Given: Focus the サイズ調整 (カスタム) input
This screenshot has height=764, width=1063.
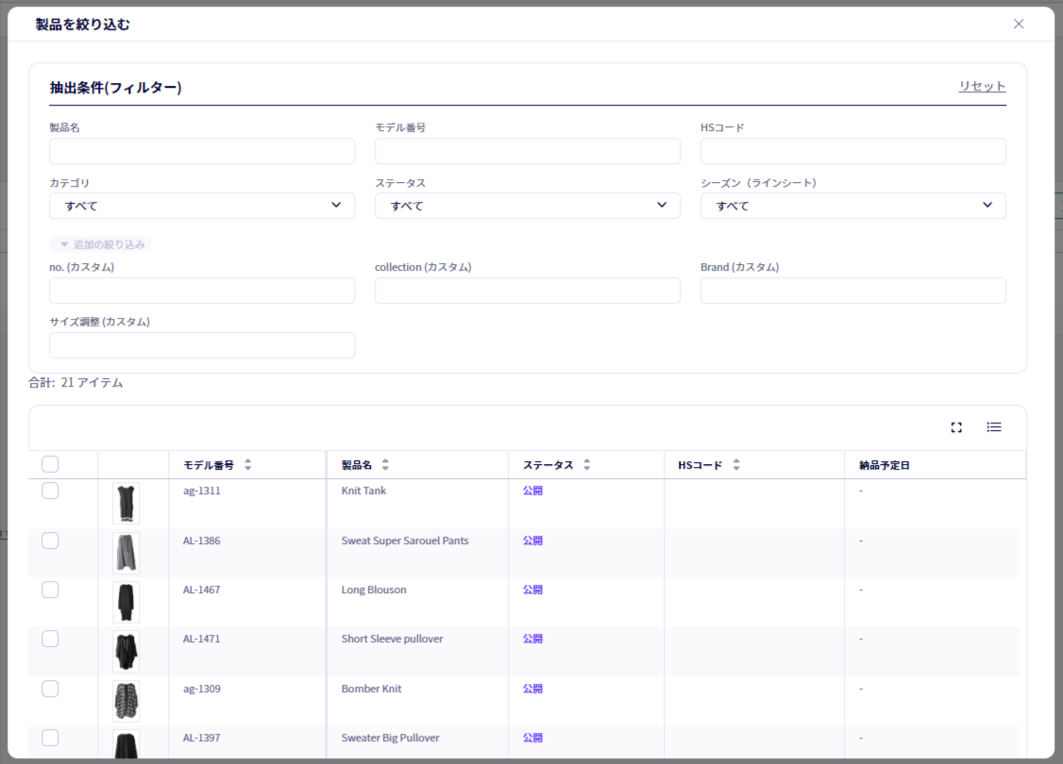Looking at the screenshot, I should point(202,345).
